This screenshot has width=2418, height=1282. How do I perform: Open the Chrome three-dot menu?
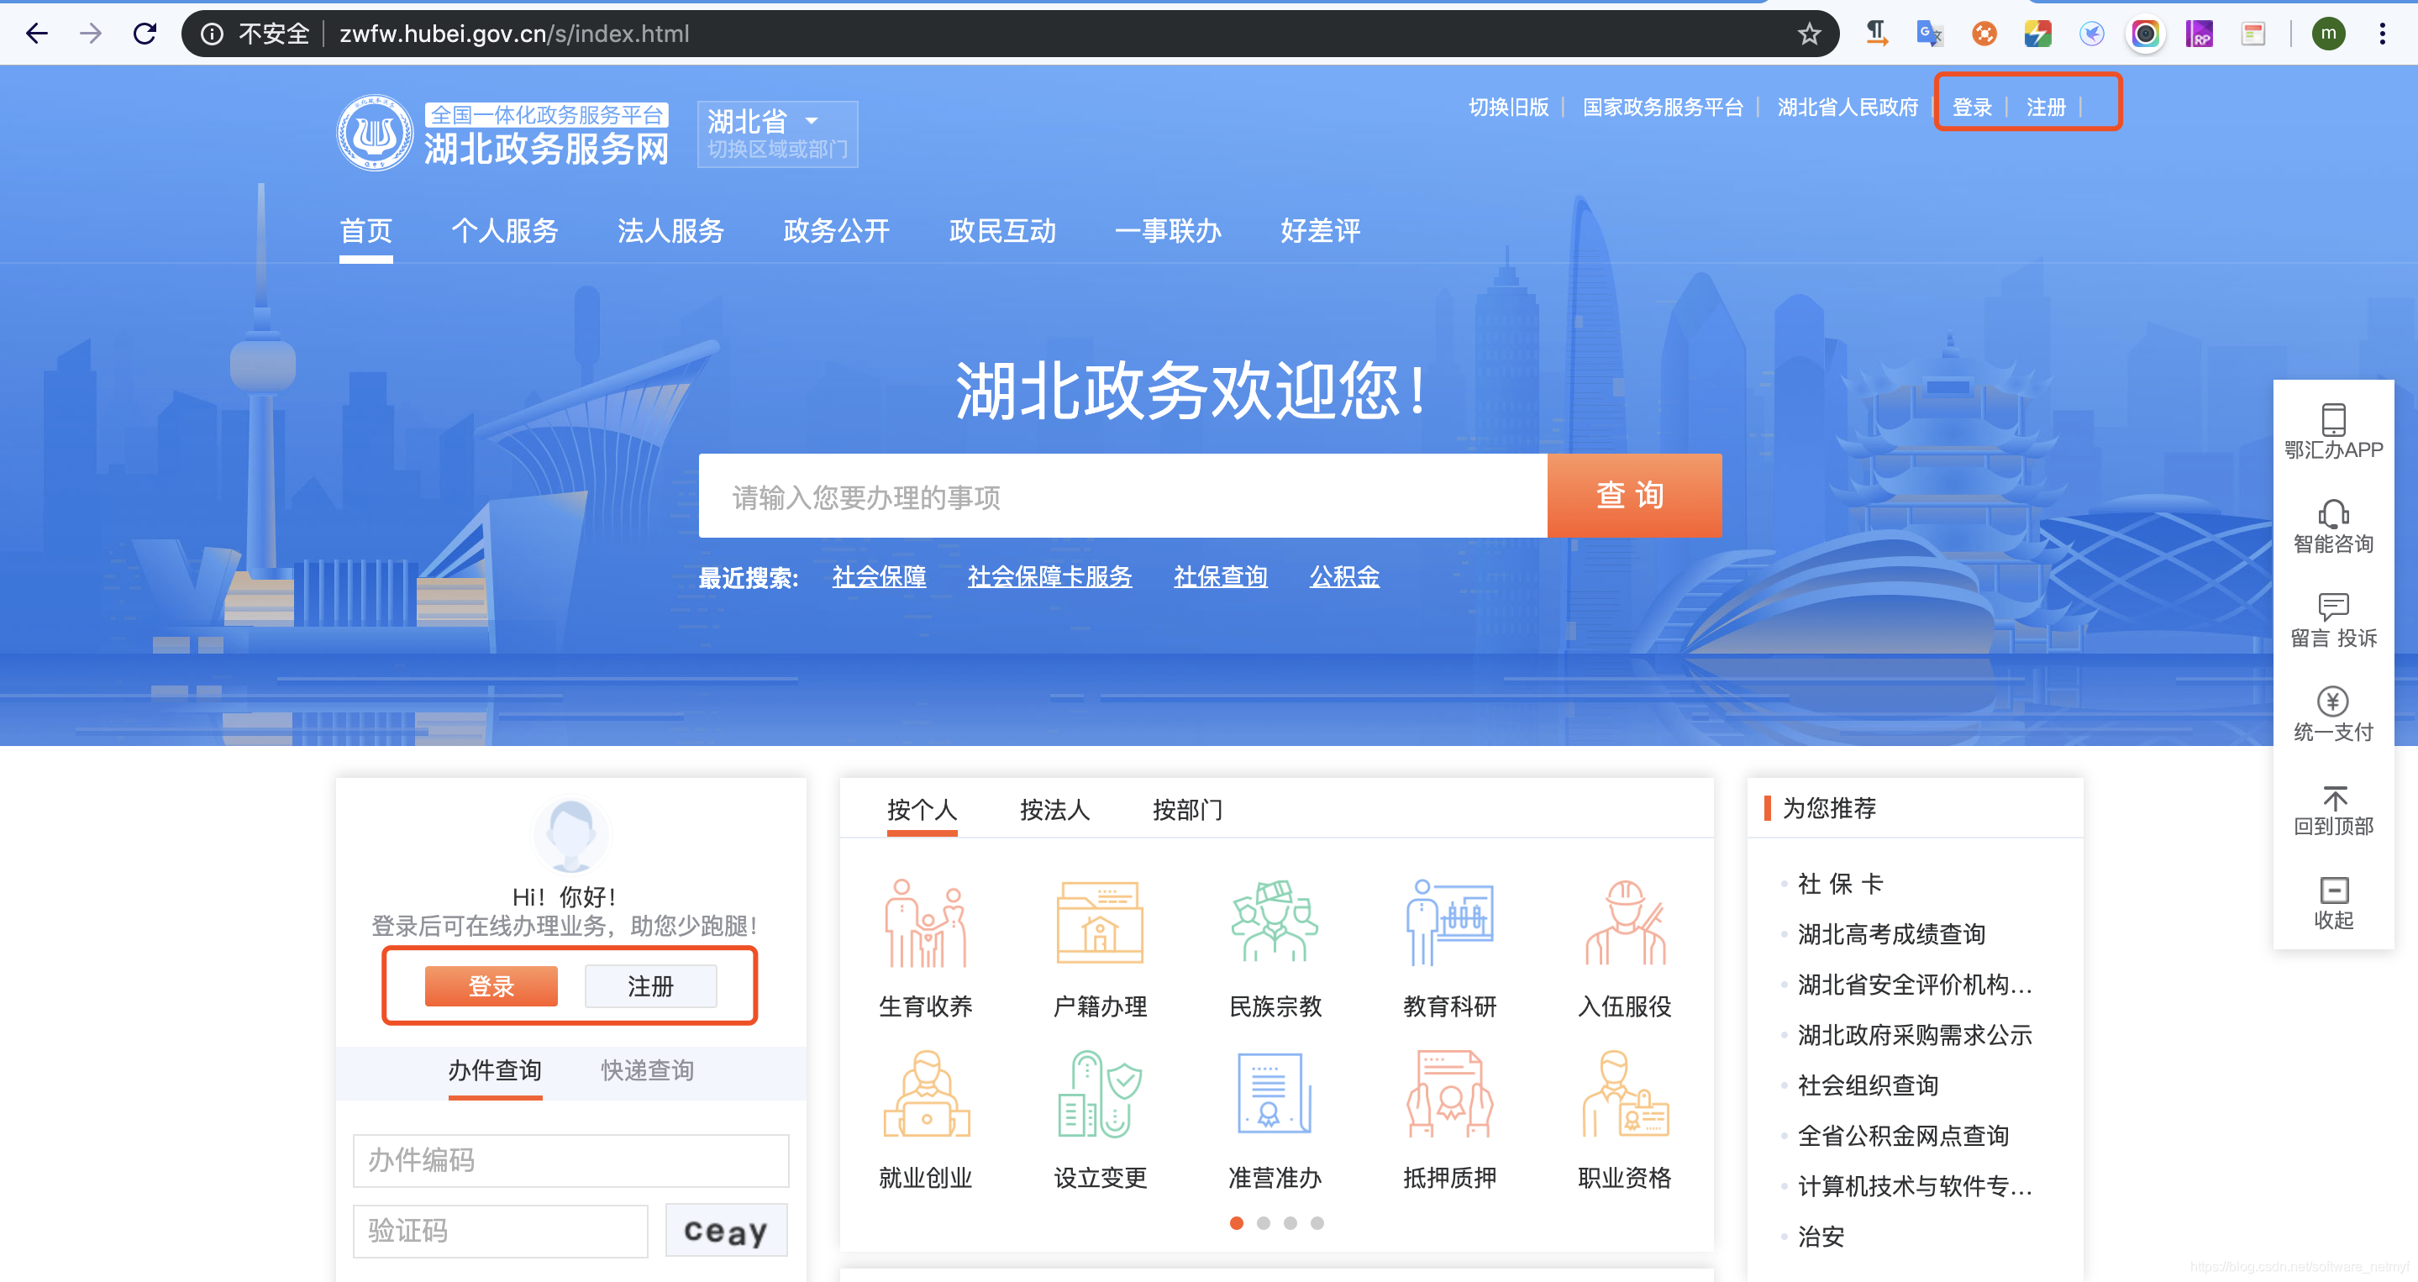2381,34
